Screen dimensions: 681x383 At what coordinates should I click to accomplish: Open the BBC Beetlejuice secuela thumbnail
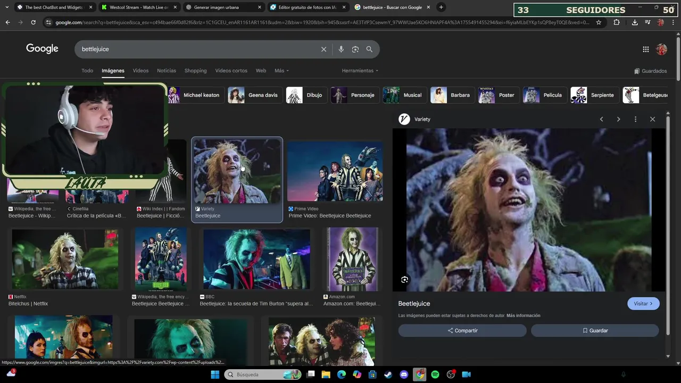[x=256, y=260]
